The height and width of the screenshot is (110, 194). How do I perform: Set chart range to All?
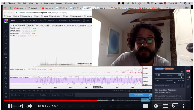click(x=45, y=91)
